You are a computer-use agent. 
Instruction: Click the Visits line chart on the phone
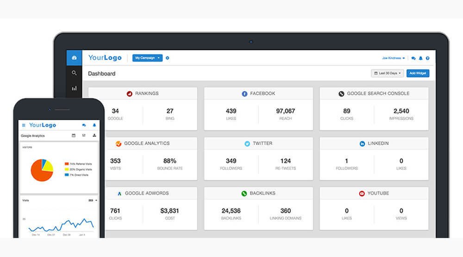pos(61,225)
